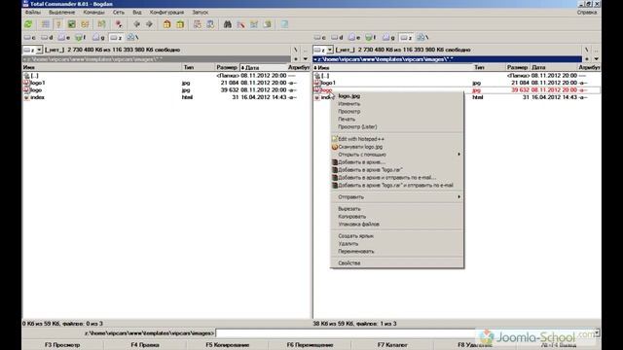Select drive f in left panel
The image size is (623, 350).
(81, 37)
